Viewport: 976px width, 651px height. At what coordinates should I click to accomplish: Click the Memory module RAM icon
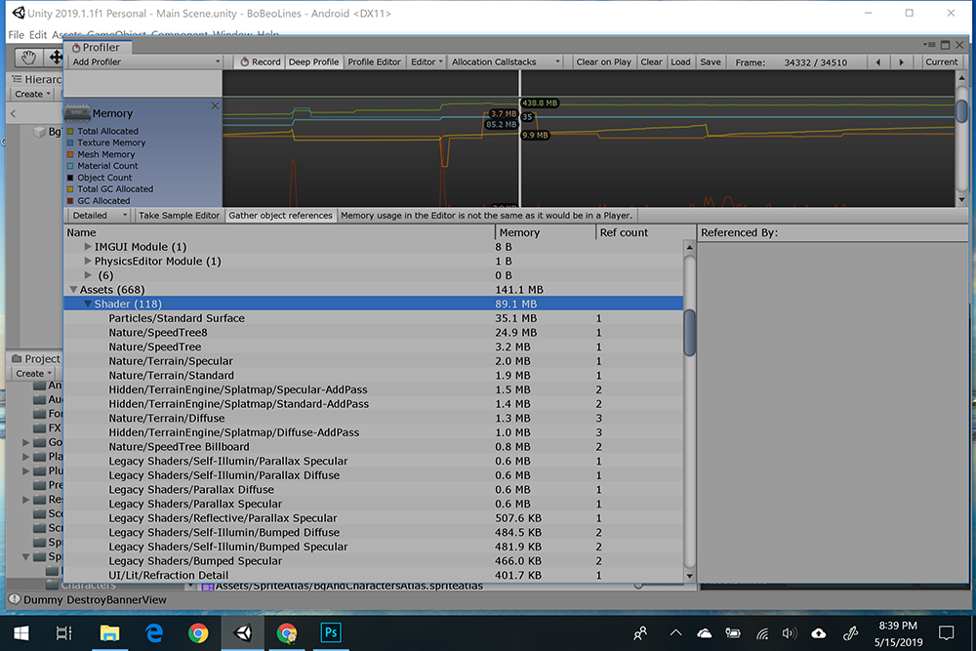(77, 113)
